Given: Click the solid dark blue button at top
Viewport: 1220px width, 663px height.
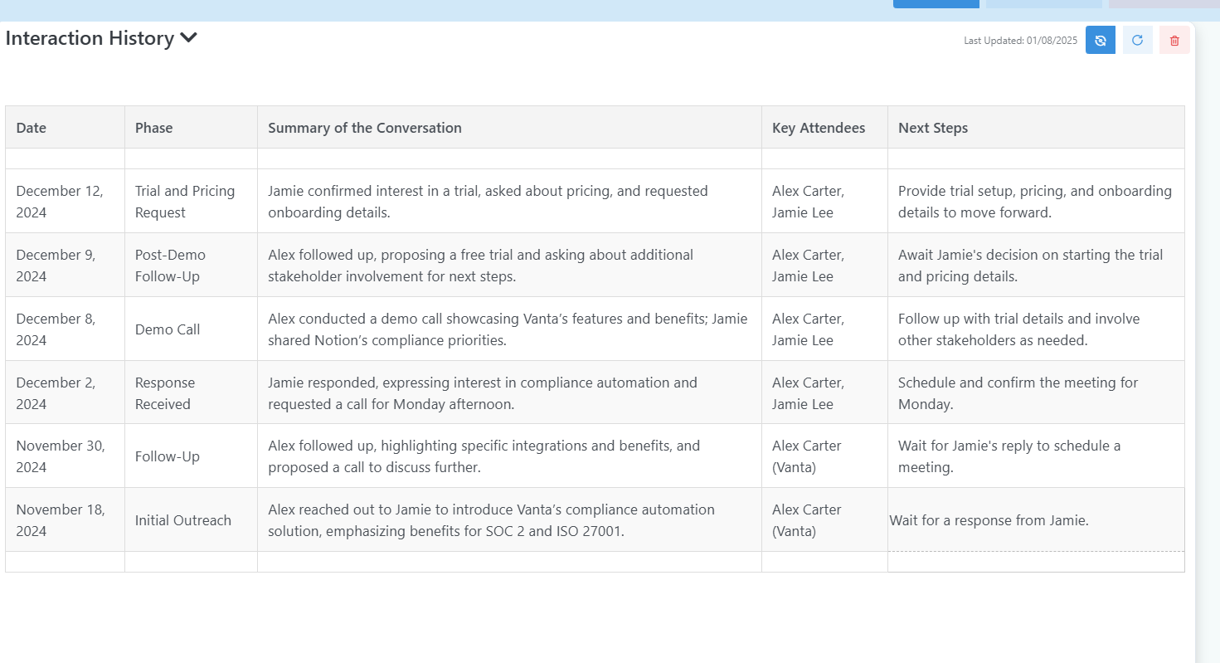Looking at the screenshot, I should pyautogui.click(x=936, y=3).
